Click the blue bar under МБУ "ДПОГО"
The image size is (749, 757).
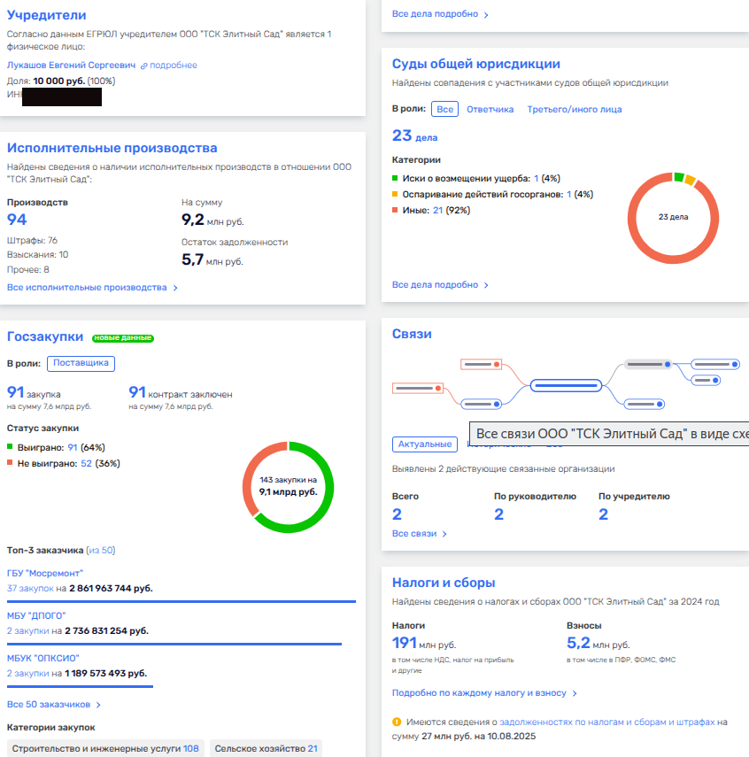pyautogui.click(x=174, y=644)
